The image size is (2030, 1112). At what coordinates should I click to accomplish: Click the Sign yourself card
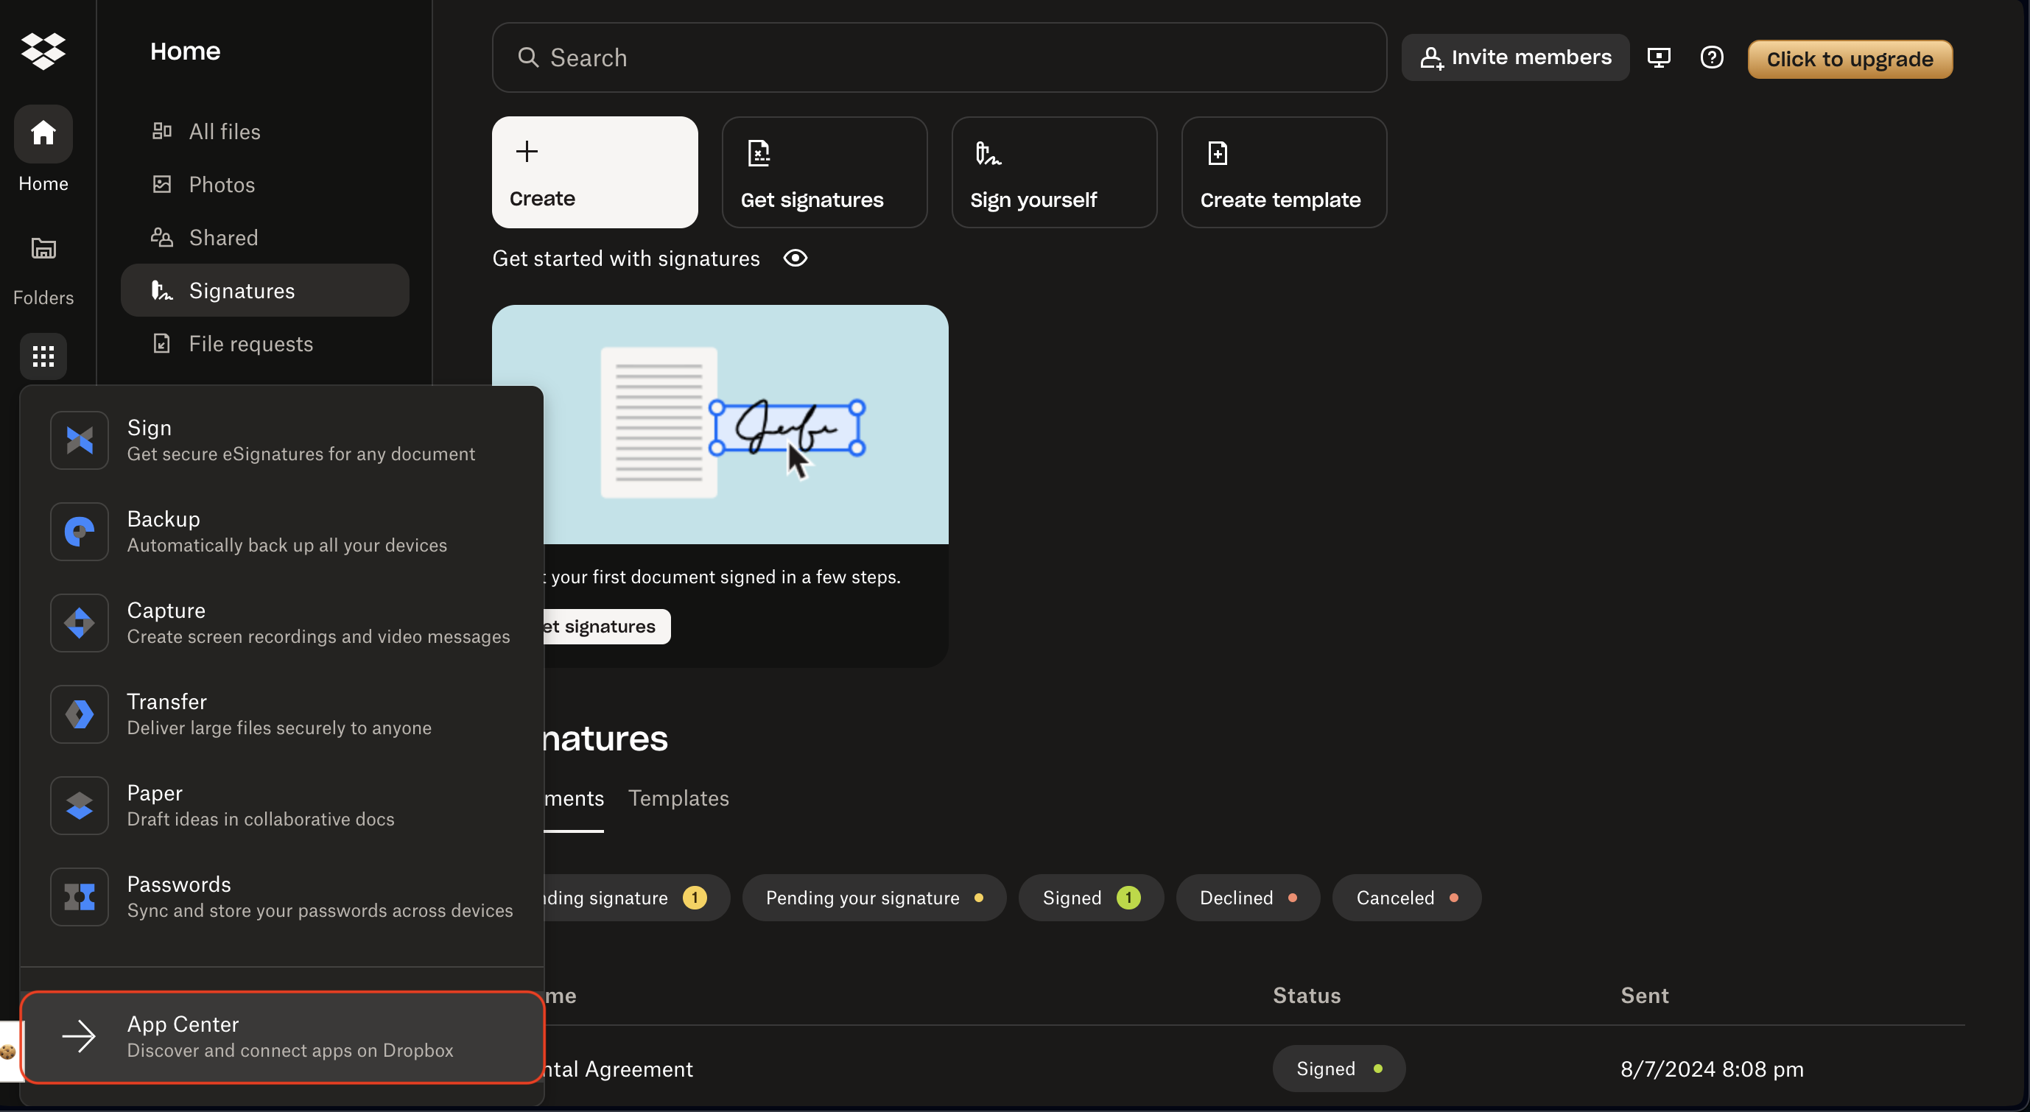pos(1054,172)
